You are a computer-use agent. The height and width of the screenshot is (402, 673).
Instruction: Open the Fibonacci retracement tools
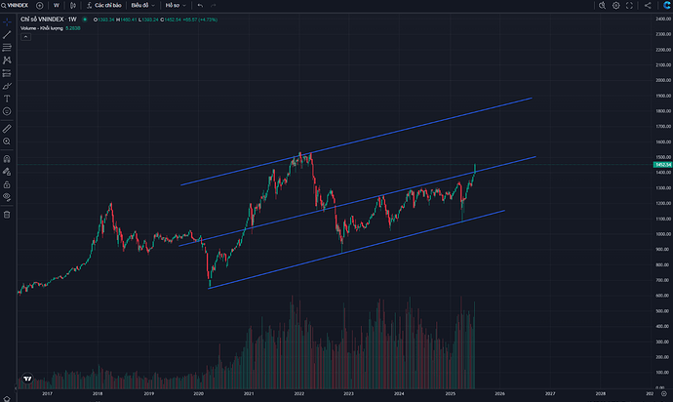point(7,47)
